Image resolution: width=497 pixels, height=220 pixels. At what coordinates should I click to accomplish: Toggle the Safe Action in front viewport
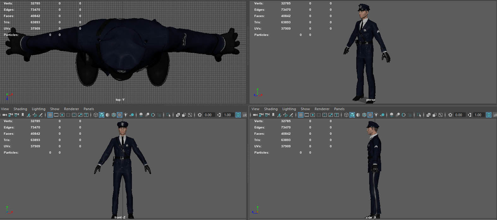point(80,115)
